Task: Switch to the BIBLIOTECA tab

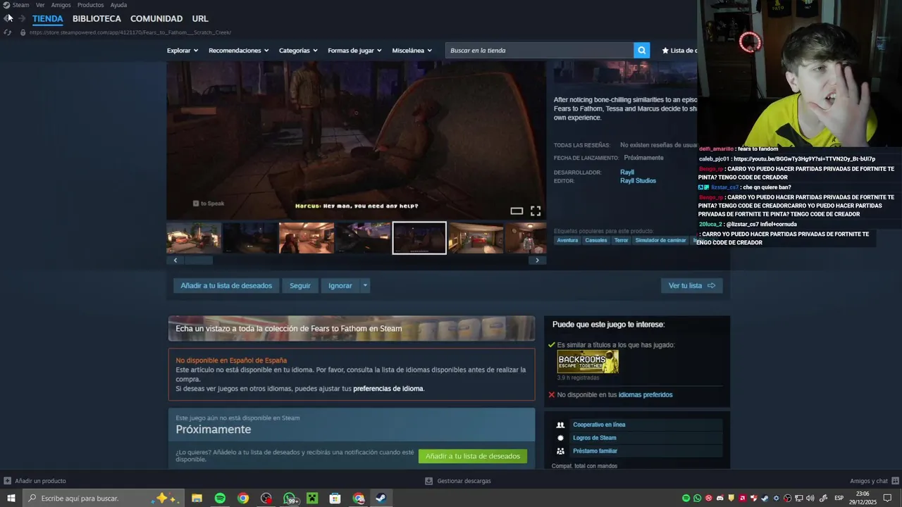Action: (x=97, y=18)
